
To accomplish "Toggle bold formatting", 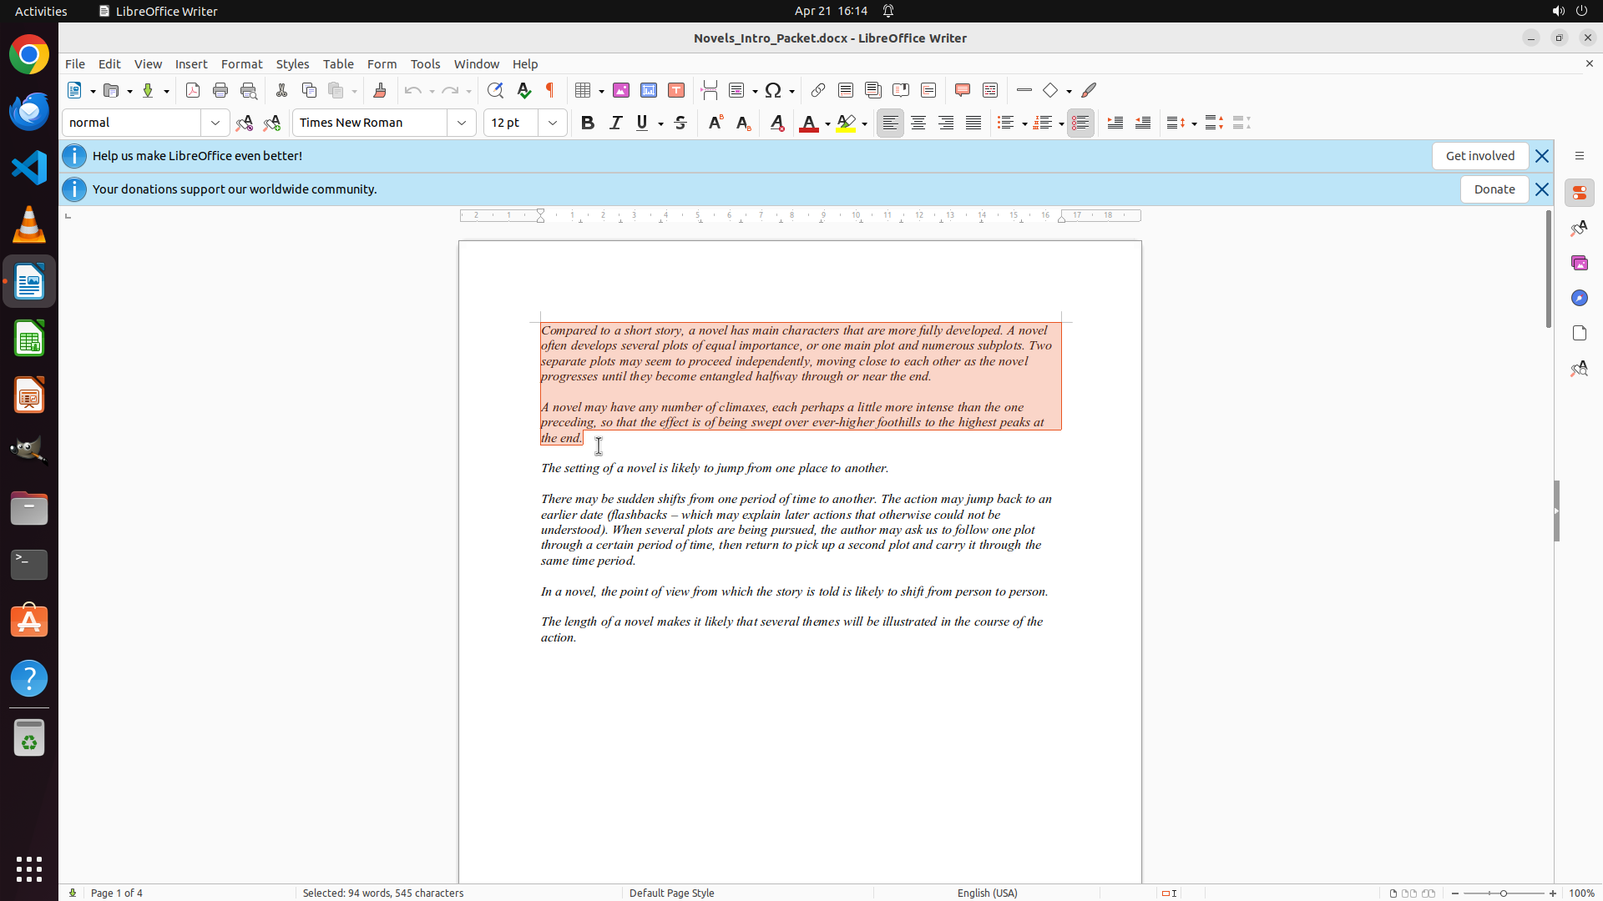I will [588, 123].
